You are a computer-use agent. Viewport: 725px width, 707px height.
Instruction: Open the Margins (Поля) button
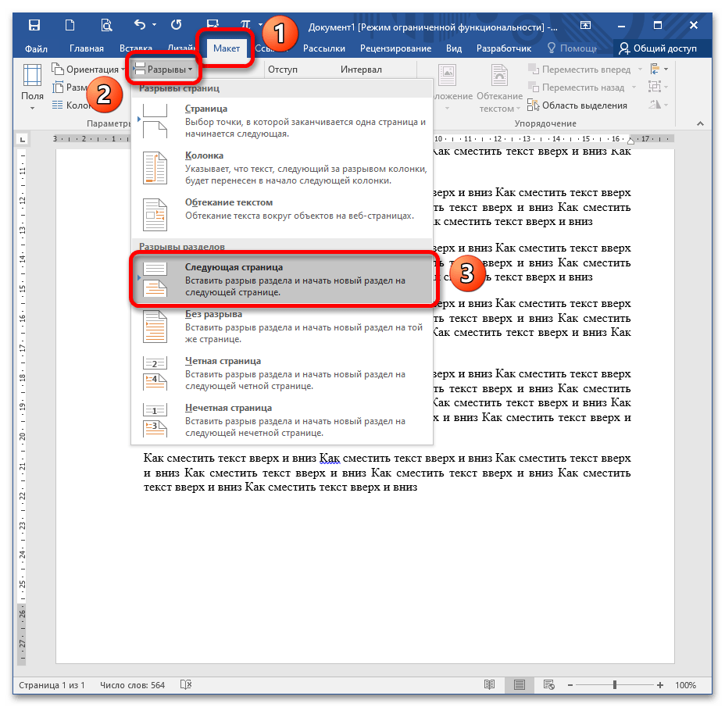[x=32, y=89]
